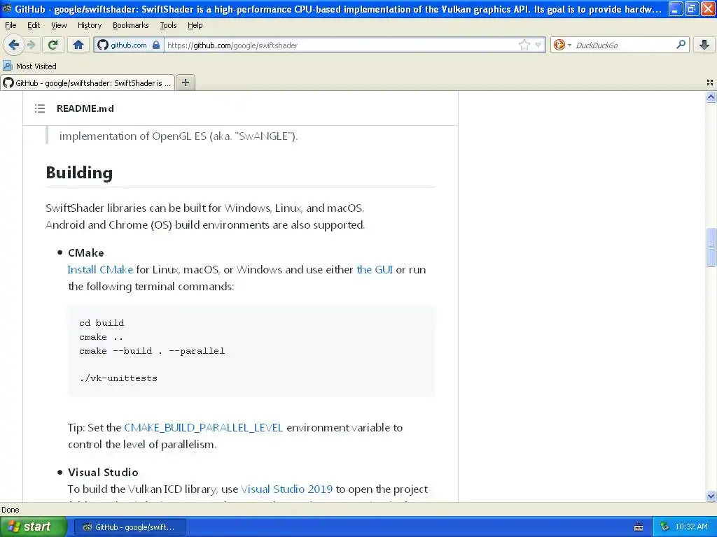Viewport: 717px width, 537px height.
Task: Click the network tray icon beside clock
Action: coord(665,527)
